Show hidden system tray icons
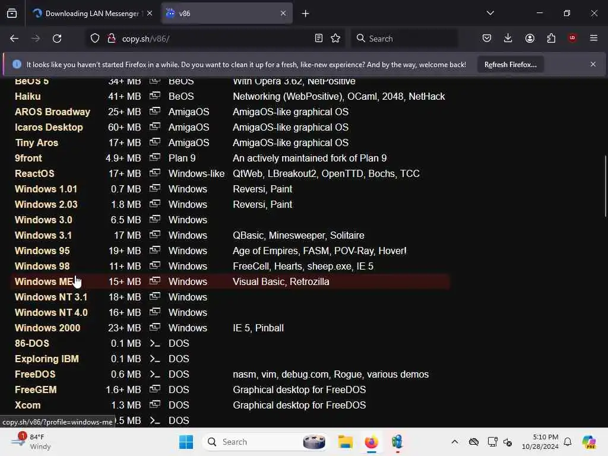Viewport: 608px width, 456px height. (x=455, y=442)
